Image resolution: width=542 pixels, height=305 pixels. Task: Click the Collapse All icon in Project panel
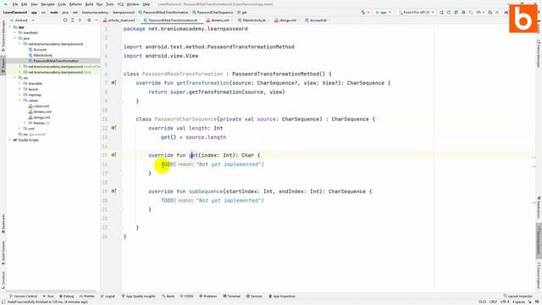80,20
